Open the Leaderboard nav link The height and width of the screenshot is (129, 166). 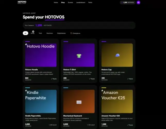click(x=81, y=3)
